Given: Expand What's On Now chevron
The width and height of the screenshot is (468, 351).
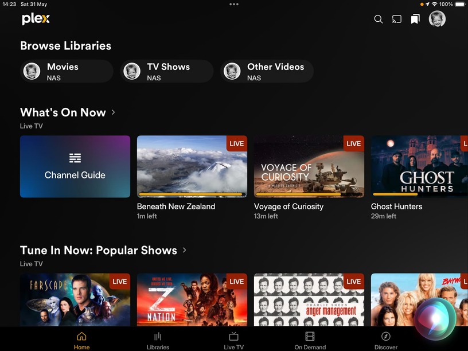Looking at the screenshot, I should point(114,112).
